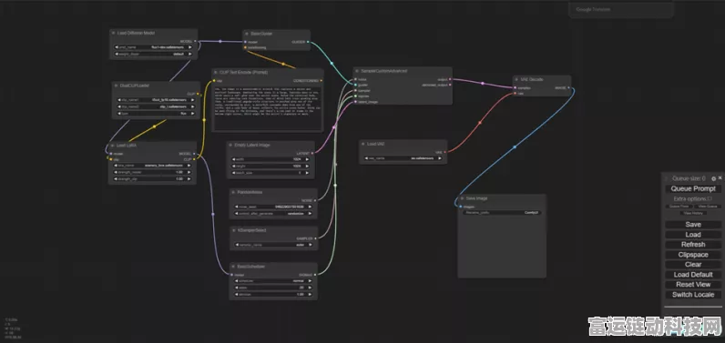725x343 pixels.
Task: Click the Load Default button
Action: 693,275
